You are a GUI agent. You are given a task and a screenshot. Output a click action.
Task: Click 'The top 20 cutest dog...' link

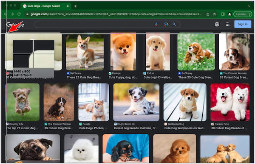coord(22,128)
